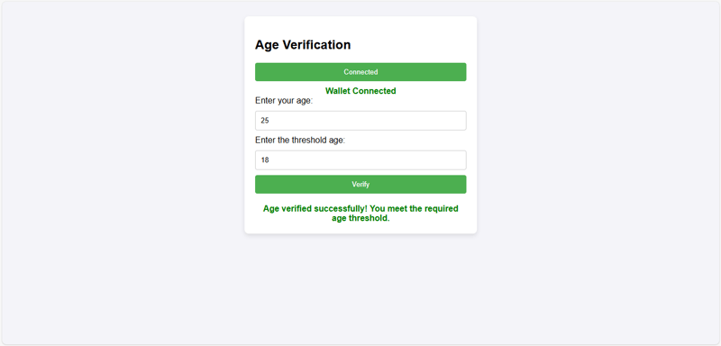The height and width of the screenshot is (346, 721).
Task: Click the Verify button
Action: (360, 184)
